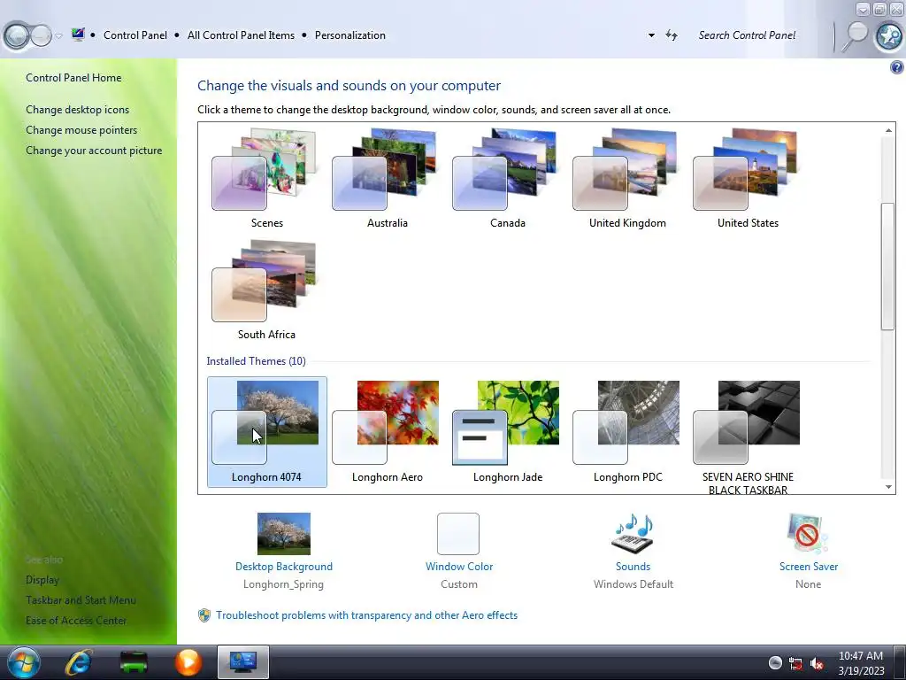Screen dimensions: 906x680
Task: Click the magnifying glass search icon
Action: (x=855, y=35)
